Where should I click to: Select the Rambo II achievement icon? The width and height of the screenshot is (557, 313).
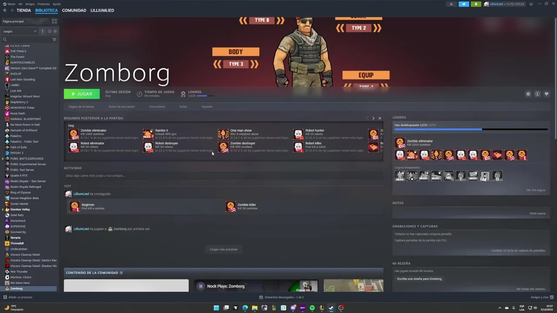pyautogui.click(x=148, y=134)
